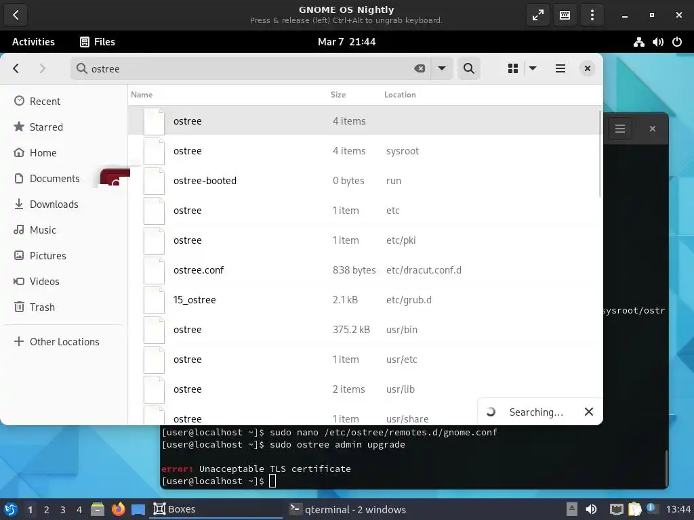694x520 pixels.
Task: Click file icon of ostree.conf row
Action: point(154,269)
